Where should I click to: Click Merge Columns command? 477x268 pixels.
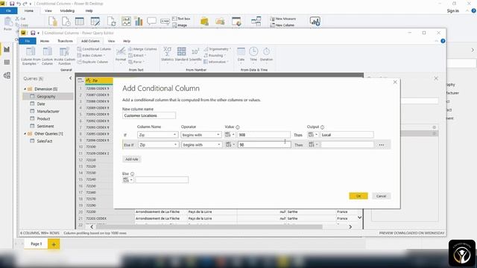click(142, 49)
